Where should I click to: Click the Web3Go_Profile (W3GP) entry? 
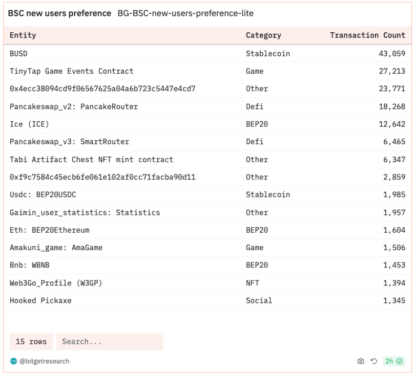pos(56,283)
